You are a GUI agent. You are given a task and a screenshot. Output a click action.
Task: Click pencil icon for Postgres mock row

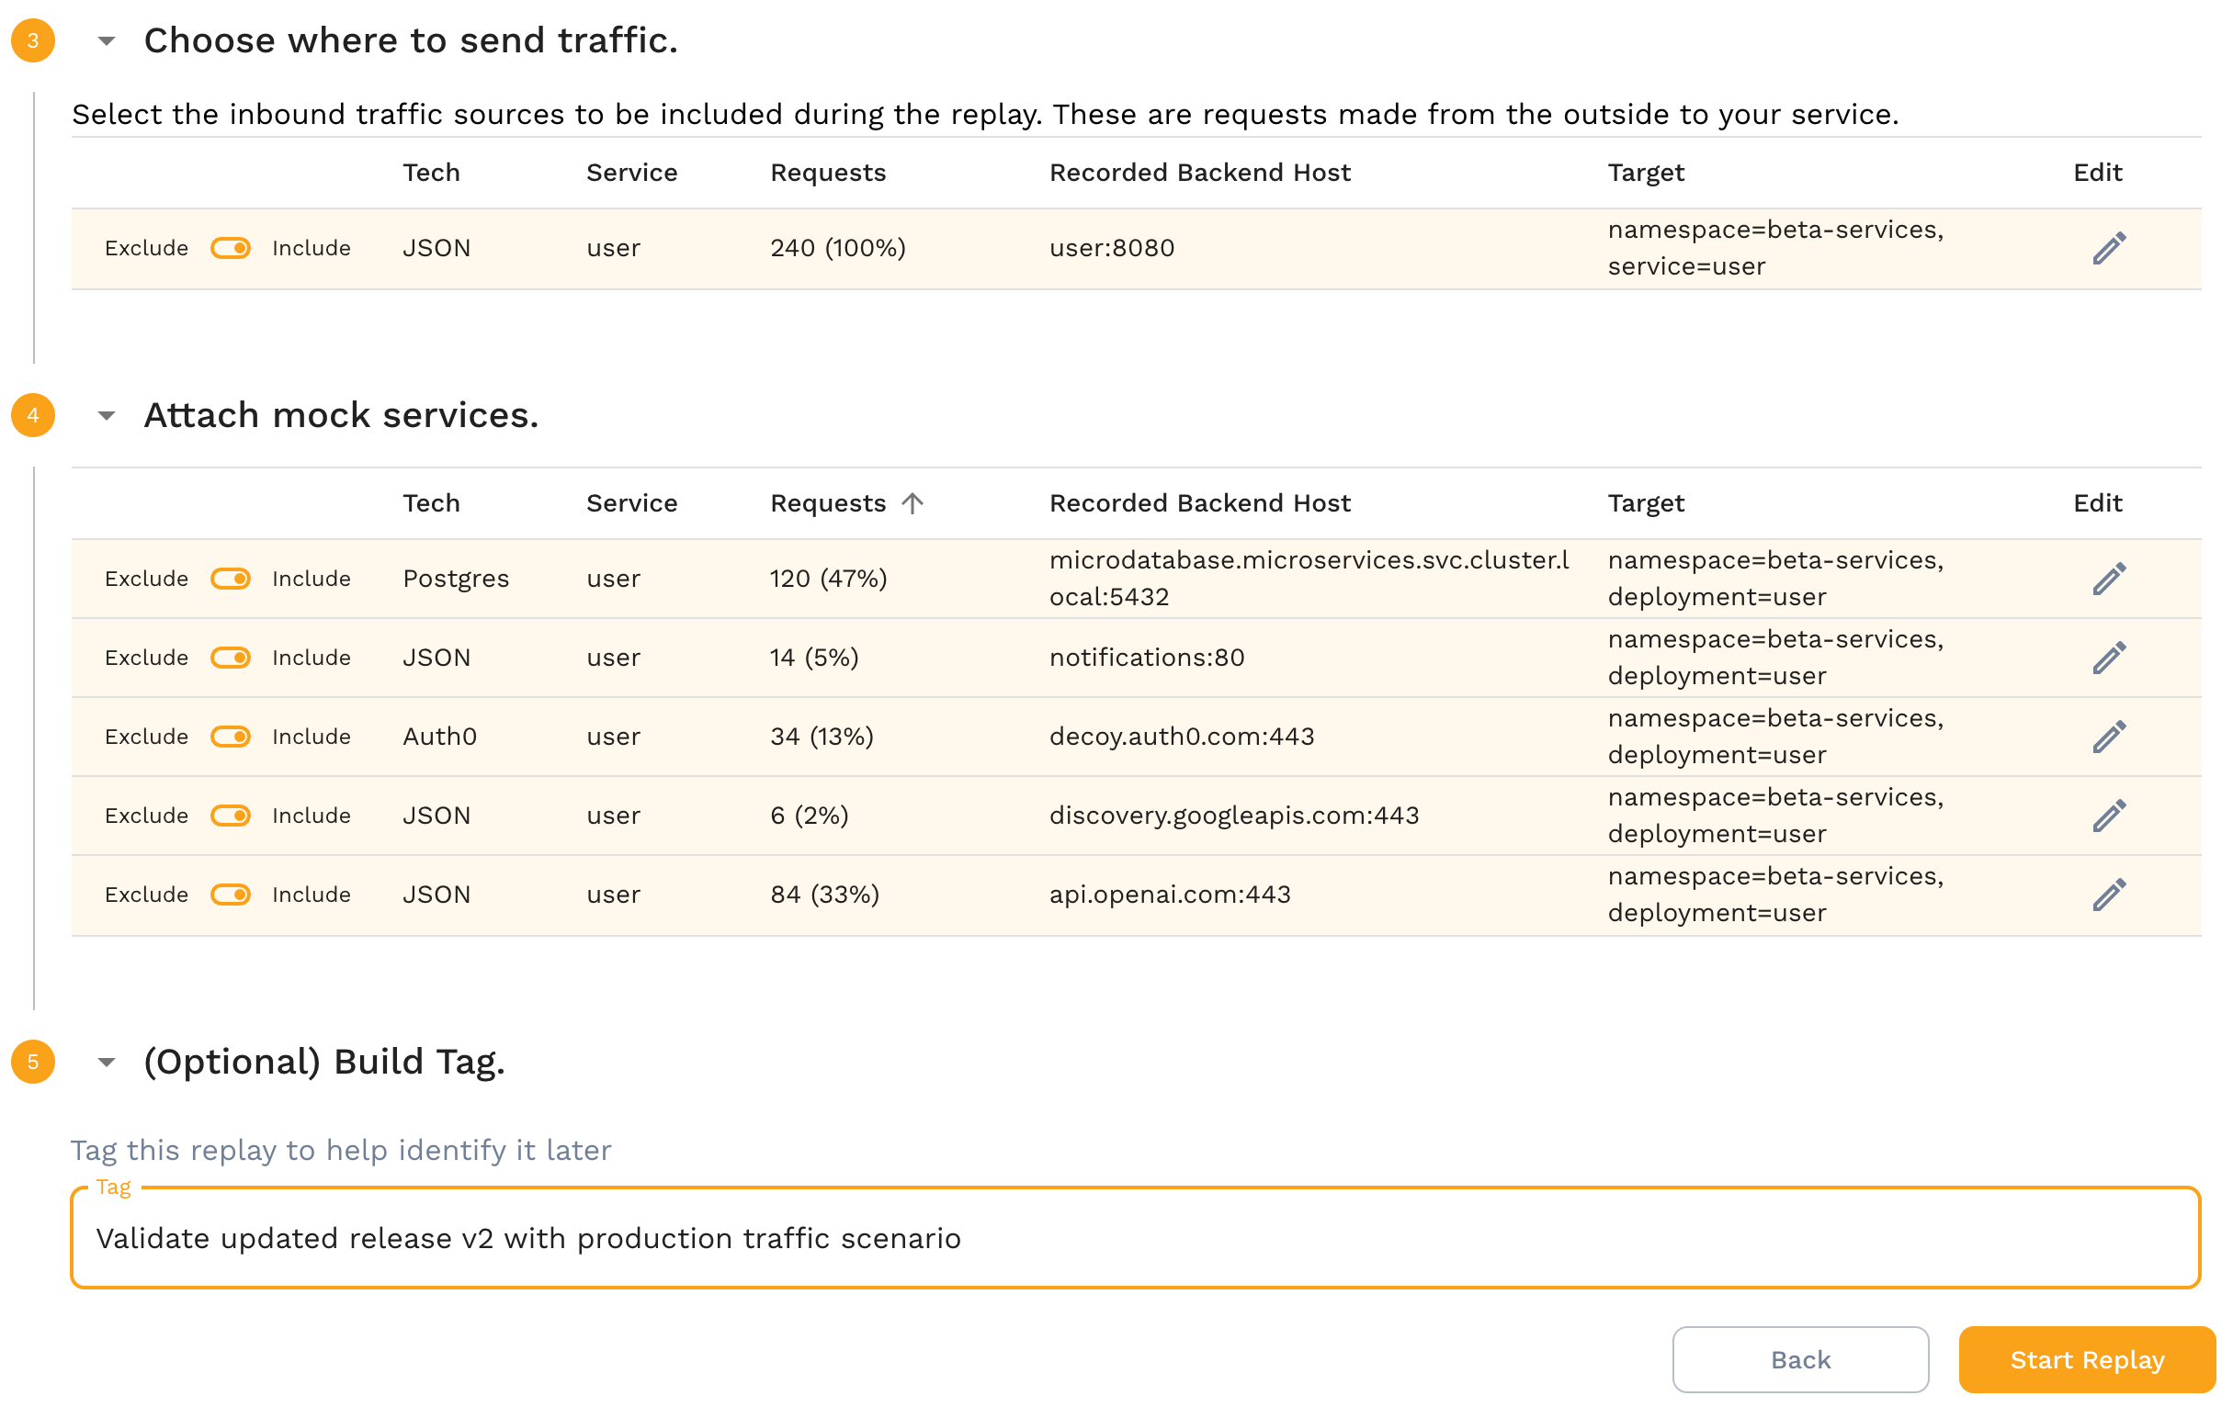tap(2108, 580)
